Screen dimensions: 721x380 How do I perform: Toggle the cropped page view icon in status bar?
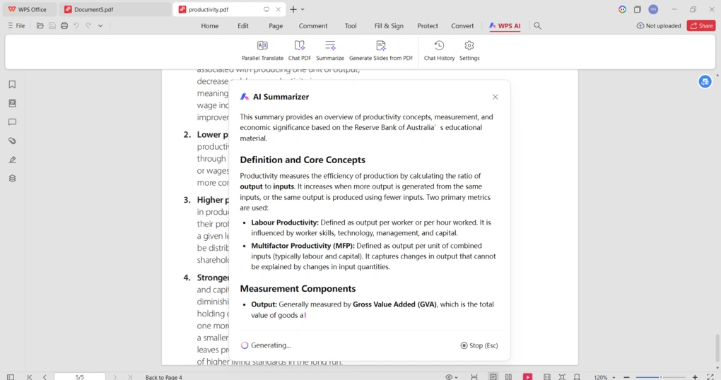[577, 376]
